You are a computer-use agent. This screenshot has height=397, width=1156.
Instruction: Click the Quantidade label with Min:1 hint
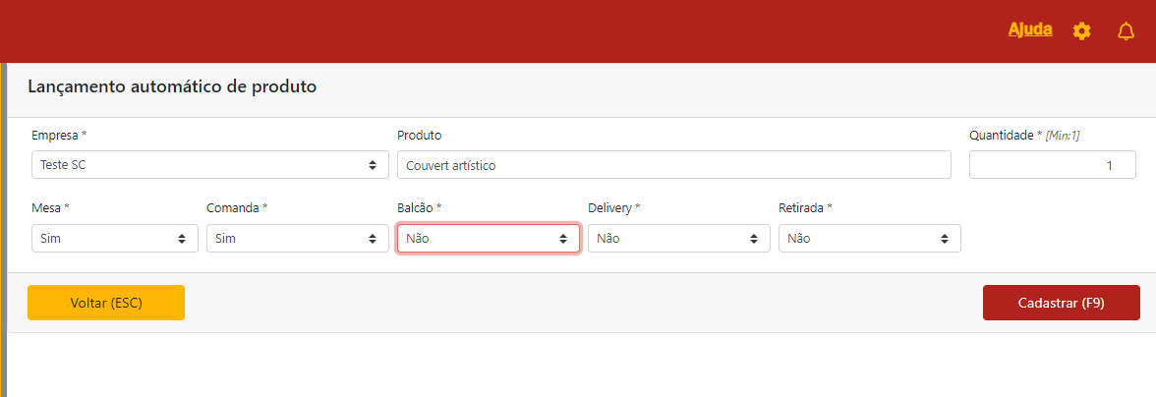point(1022,135)
